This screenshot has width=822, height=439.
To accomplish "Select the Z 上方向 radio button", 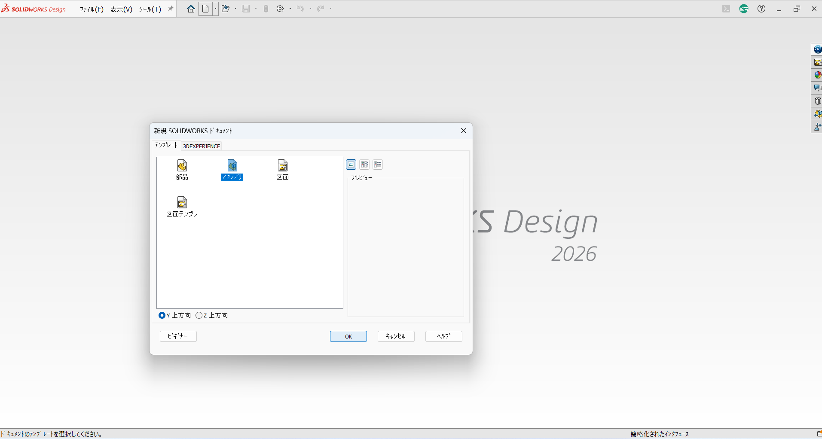I will point(199,315).
